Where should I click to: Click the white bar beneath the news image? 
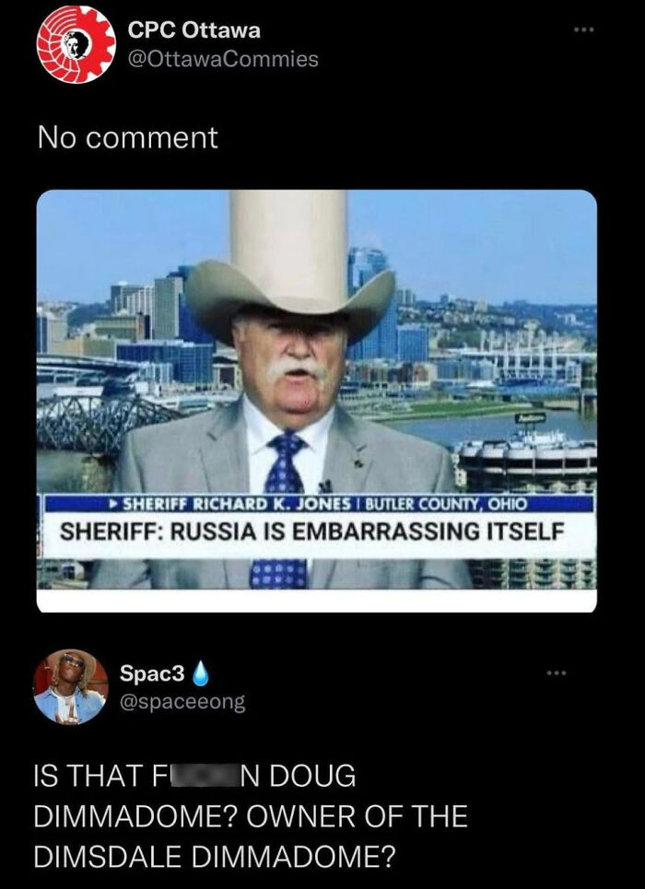[x=317, y=601]
